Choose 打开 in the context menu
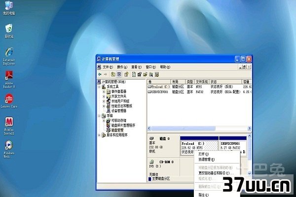The height and width of the screenshot is (197, 296). pyautogui.click(x=217, y=154)
